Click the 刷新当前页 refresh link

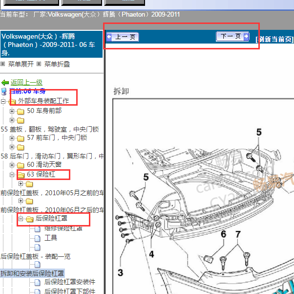(274, 40)
